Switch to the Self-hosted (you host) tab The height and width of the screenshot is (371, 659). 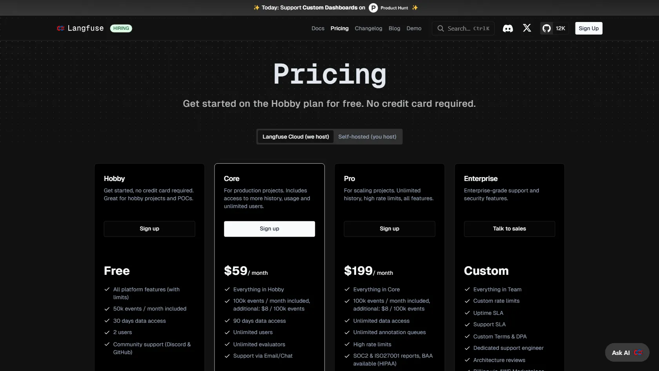[x=367, y=137]
